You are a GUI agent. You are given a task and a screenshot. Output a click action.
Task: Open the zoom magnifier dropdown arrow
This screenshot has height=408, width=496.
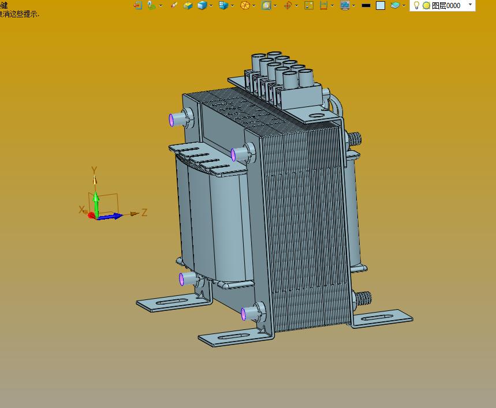click(x=275, y=6)
